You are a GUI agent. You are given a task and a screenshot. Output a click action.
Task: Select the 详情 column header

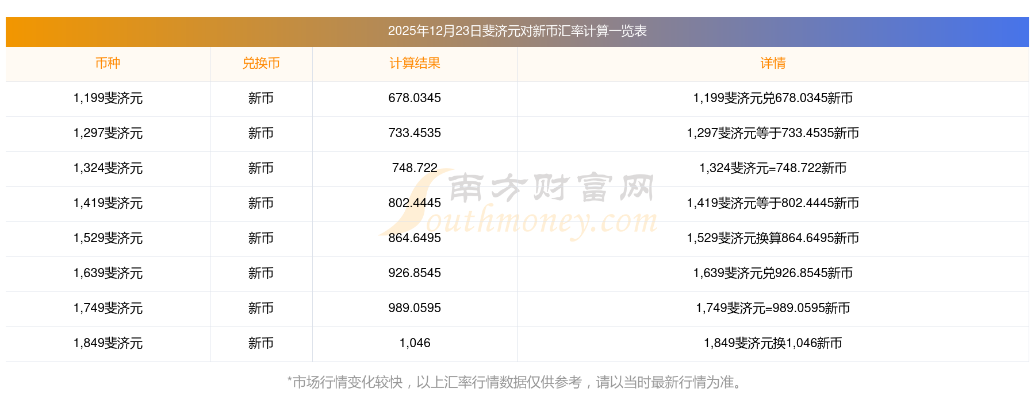pyautogui.click(x=773, y=63)
